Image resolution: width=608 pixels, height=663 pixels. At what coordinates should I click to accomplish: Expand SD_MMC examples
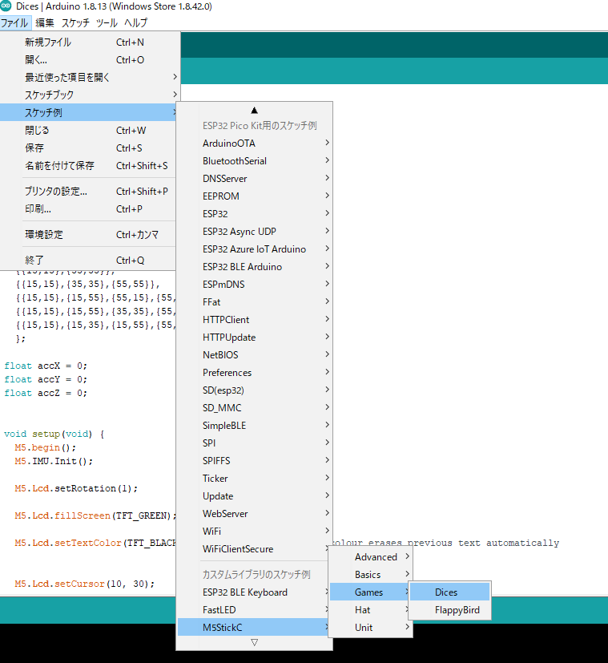point(255,407)
